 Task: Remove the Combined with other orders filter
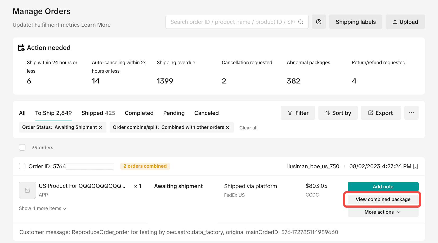point(227,128)
